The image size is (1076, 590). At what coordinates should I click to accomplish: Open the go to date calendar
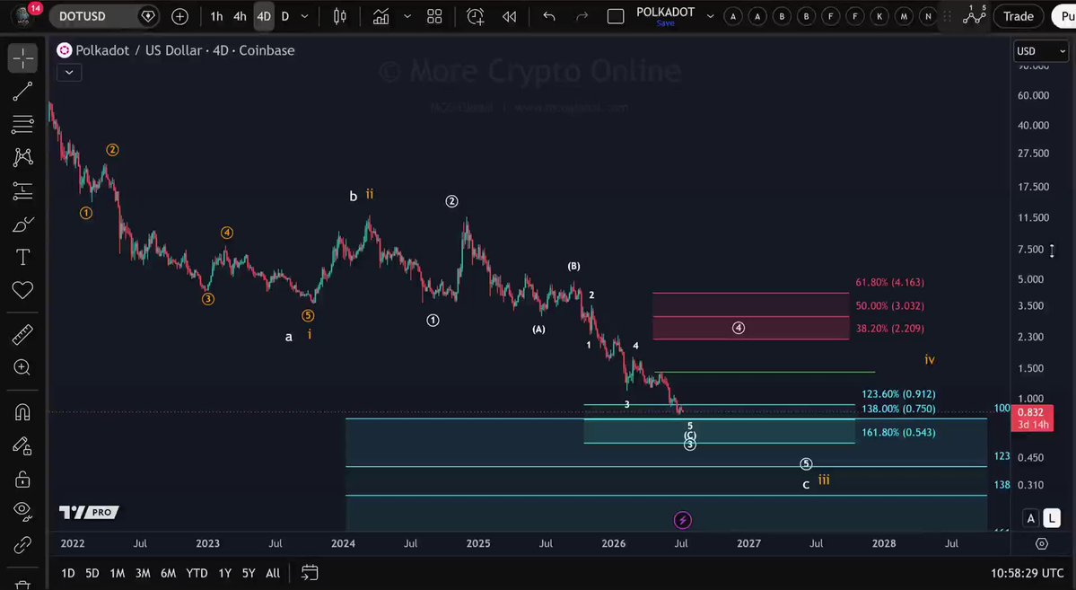click(310, 572)
